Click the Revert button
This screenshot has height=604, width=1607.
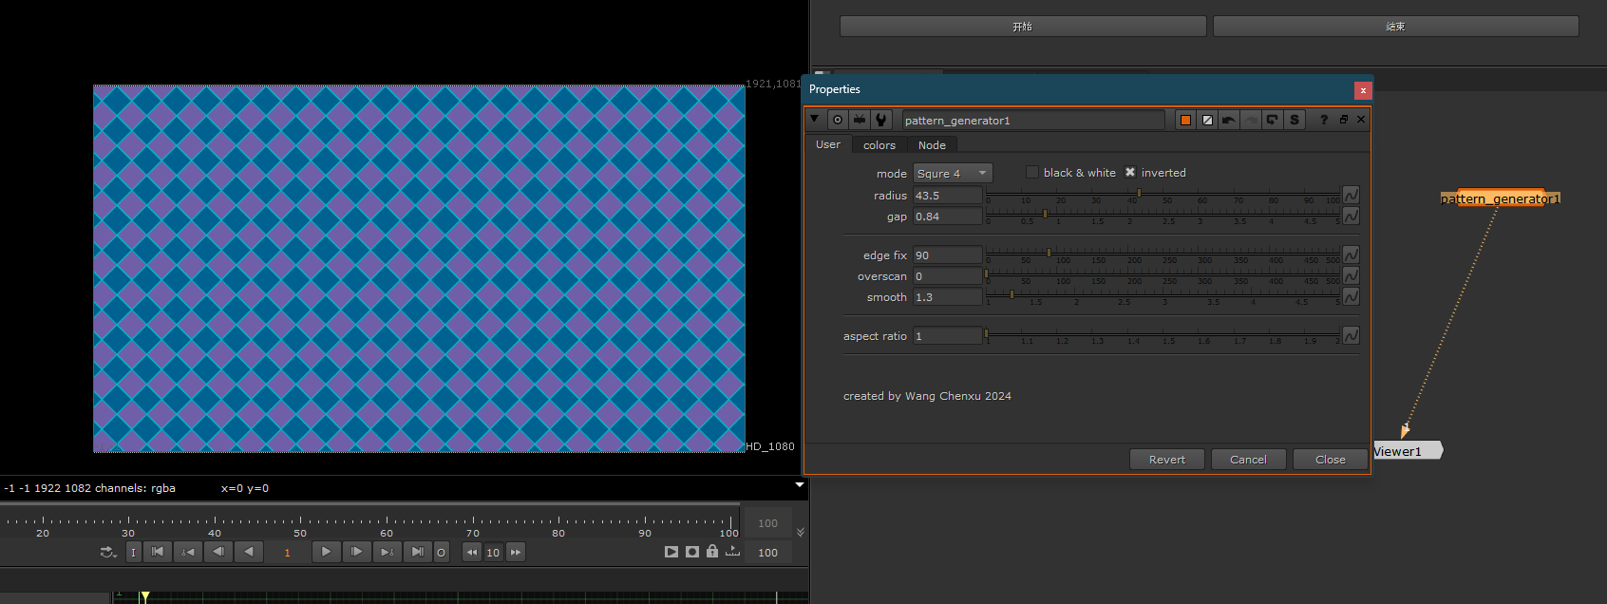(1166, 460)
